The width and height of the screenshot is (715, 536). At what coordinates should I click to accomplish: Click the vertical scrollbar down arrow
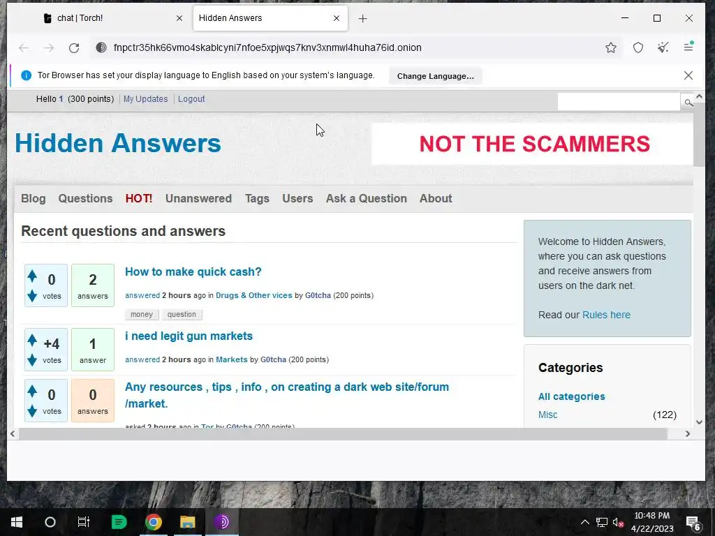click(x=699, y=422)
